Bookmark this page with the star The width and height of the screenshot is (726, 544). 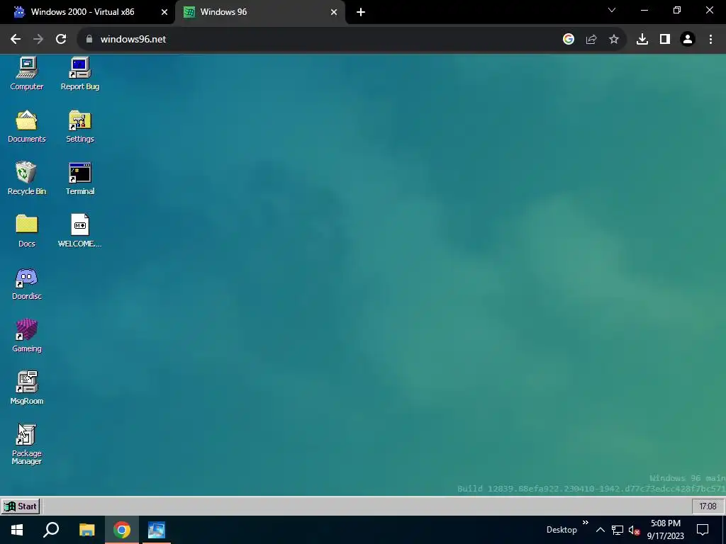pyautogui.click(x=614, y=40)
